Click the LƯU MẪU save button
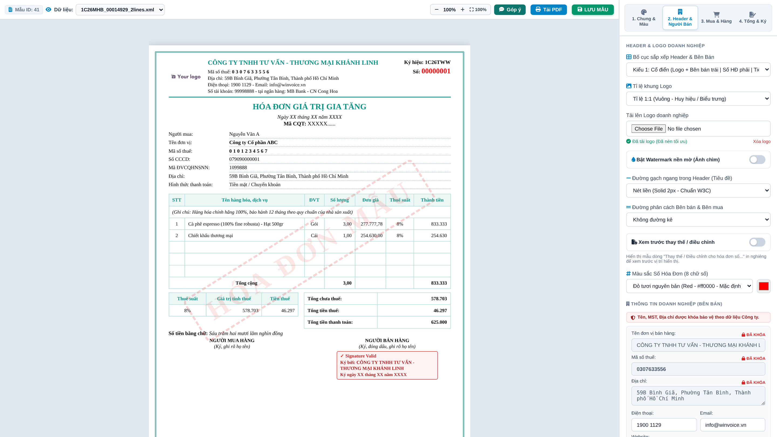The image size is (777, 437). coord(593,10)
